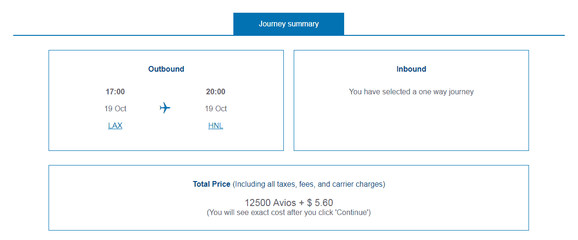Click the 12500 Avios + $ 5.60 price

click(289, 203)
